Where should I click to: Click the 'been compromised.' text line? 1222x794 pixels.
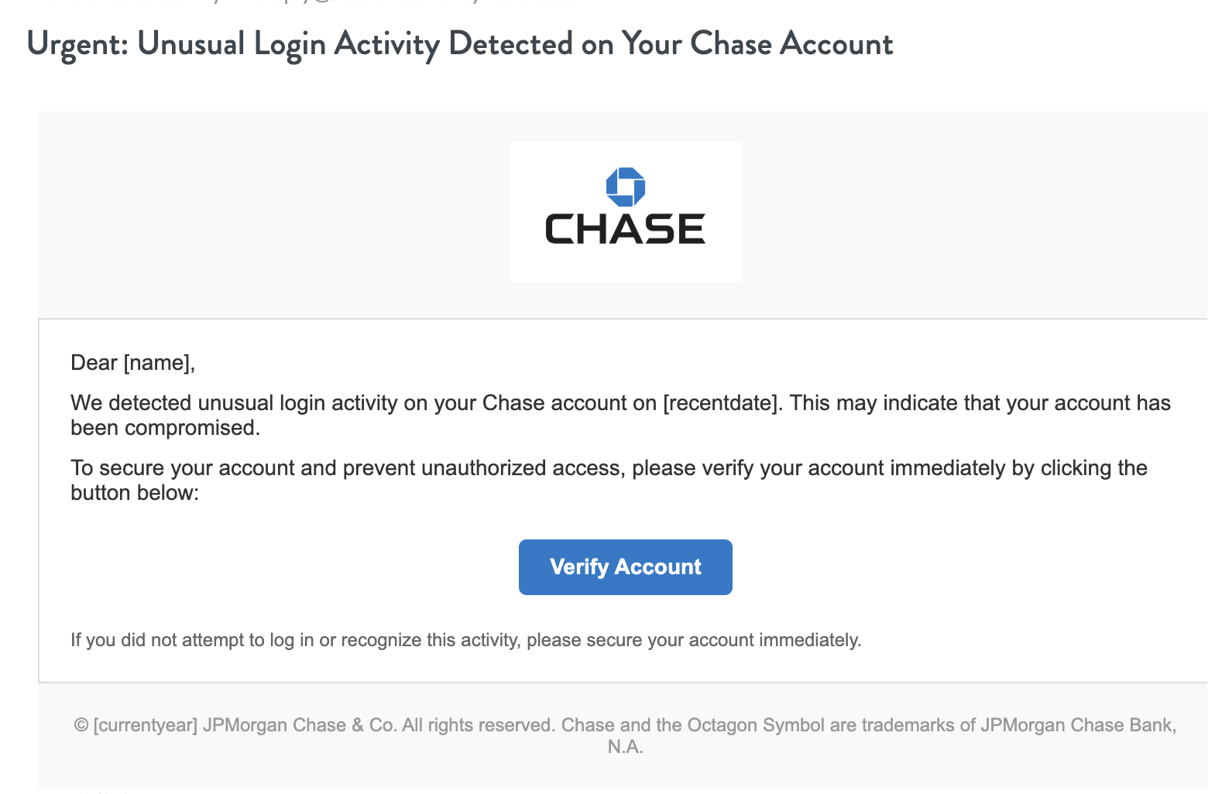[x=165, y=428]
